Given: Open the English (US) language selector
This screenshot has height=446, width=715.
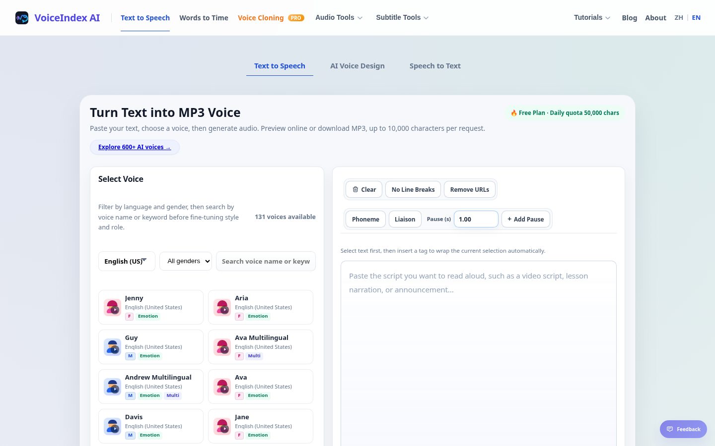Looking at the screenshot, I should [x=127, y=261].
